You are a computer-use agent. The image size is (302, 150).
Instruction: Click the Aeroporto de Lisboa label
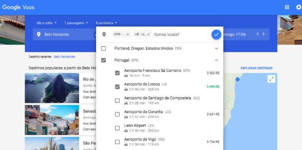point(142,84)
